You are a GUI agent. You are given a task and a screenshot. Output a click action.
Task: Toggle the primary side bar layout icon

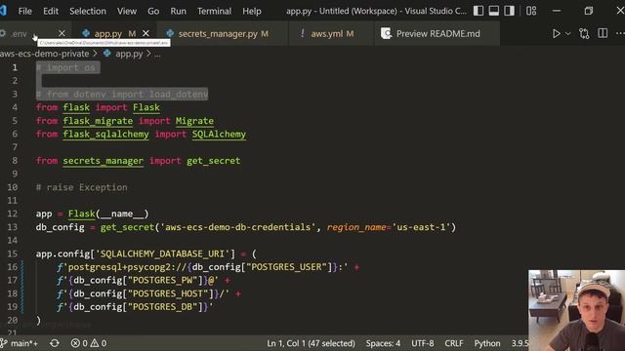point(479,11)
